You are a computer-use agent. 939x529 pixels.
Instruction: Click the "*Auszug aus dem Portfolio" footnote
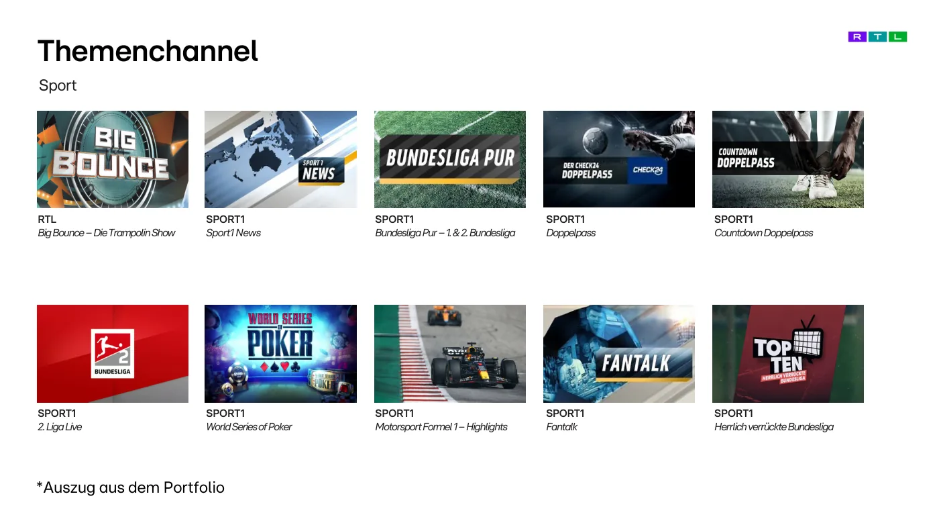(131, 487)
